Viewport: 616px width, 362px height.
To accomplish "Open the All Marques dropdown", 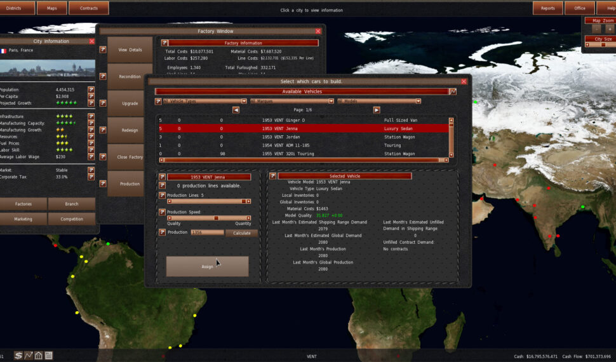I will coord(291,101).
